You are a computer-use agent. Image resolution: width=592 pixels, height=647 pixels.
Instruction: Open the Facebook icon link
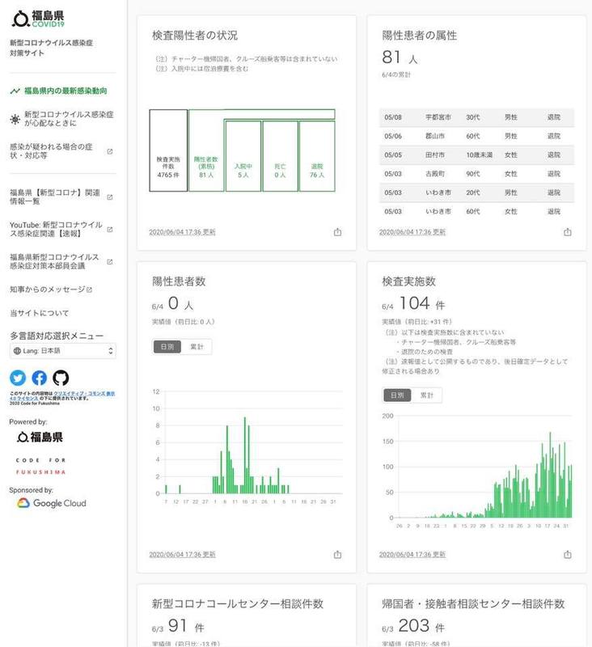tap(39, 378)
